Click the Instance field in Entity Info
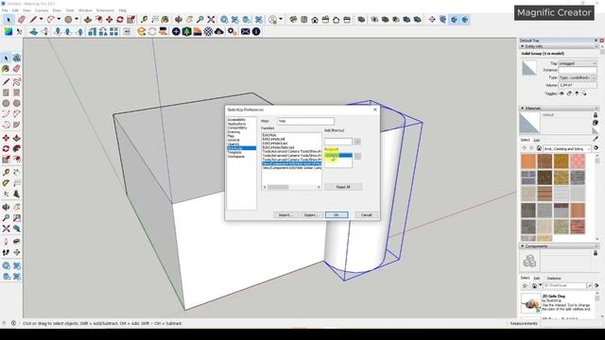 pos(578,70)
